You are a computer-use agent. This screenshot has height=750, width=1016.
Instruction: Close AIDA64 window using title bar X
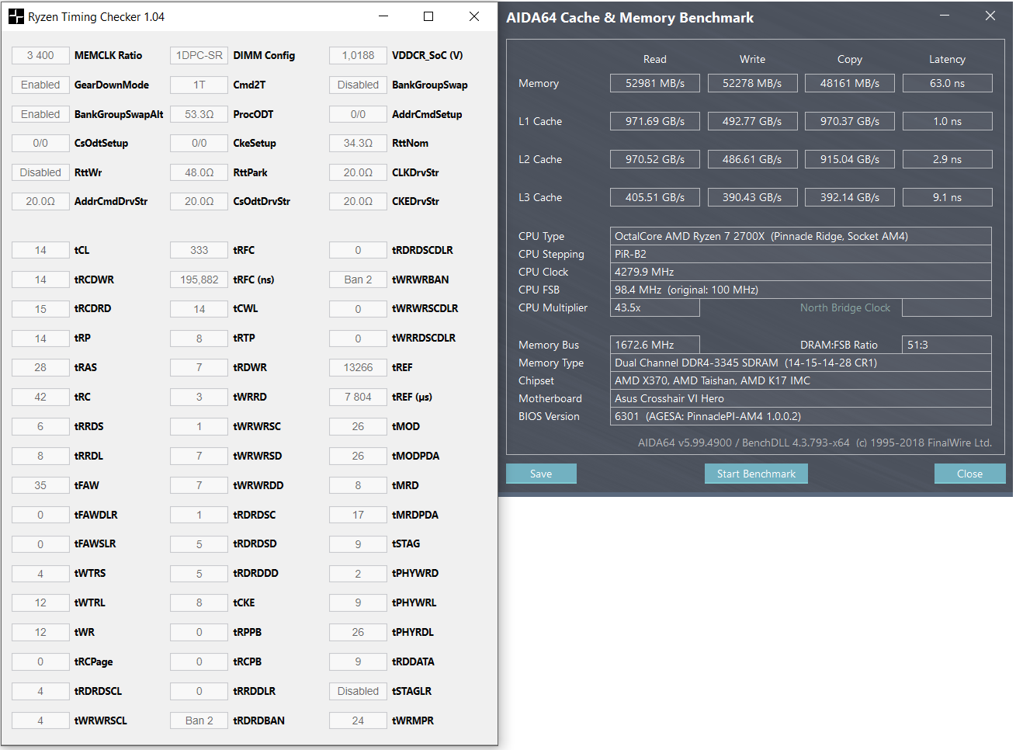pos(990,16)
